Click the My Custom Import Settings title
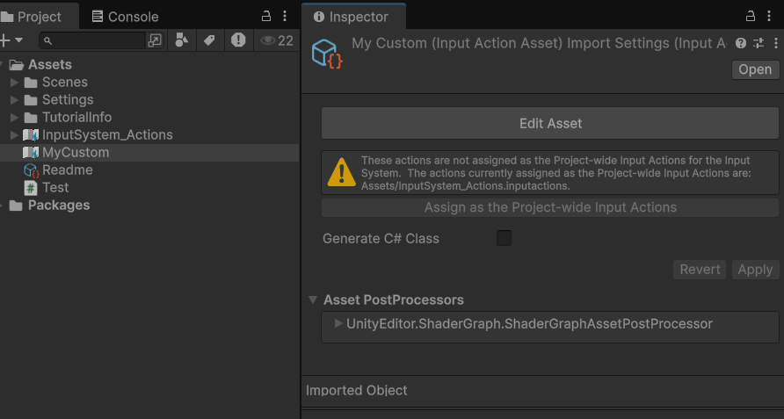The image size is (784, 419). tap(539, 43)
